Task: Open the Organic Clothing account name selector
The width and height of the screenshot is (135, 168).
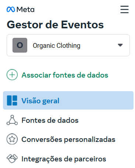Action: point(57,46)
